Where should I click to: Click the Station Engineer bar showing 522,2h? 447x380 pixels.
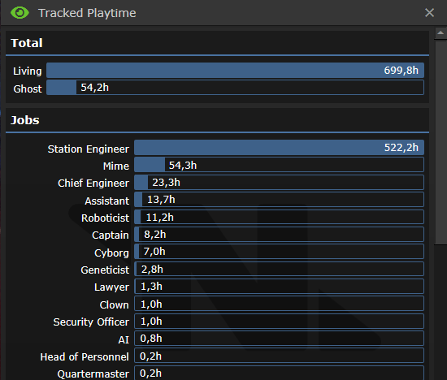click(x=279, y=148)
